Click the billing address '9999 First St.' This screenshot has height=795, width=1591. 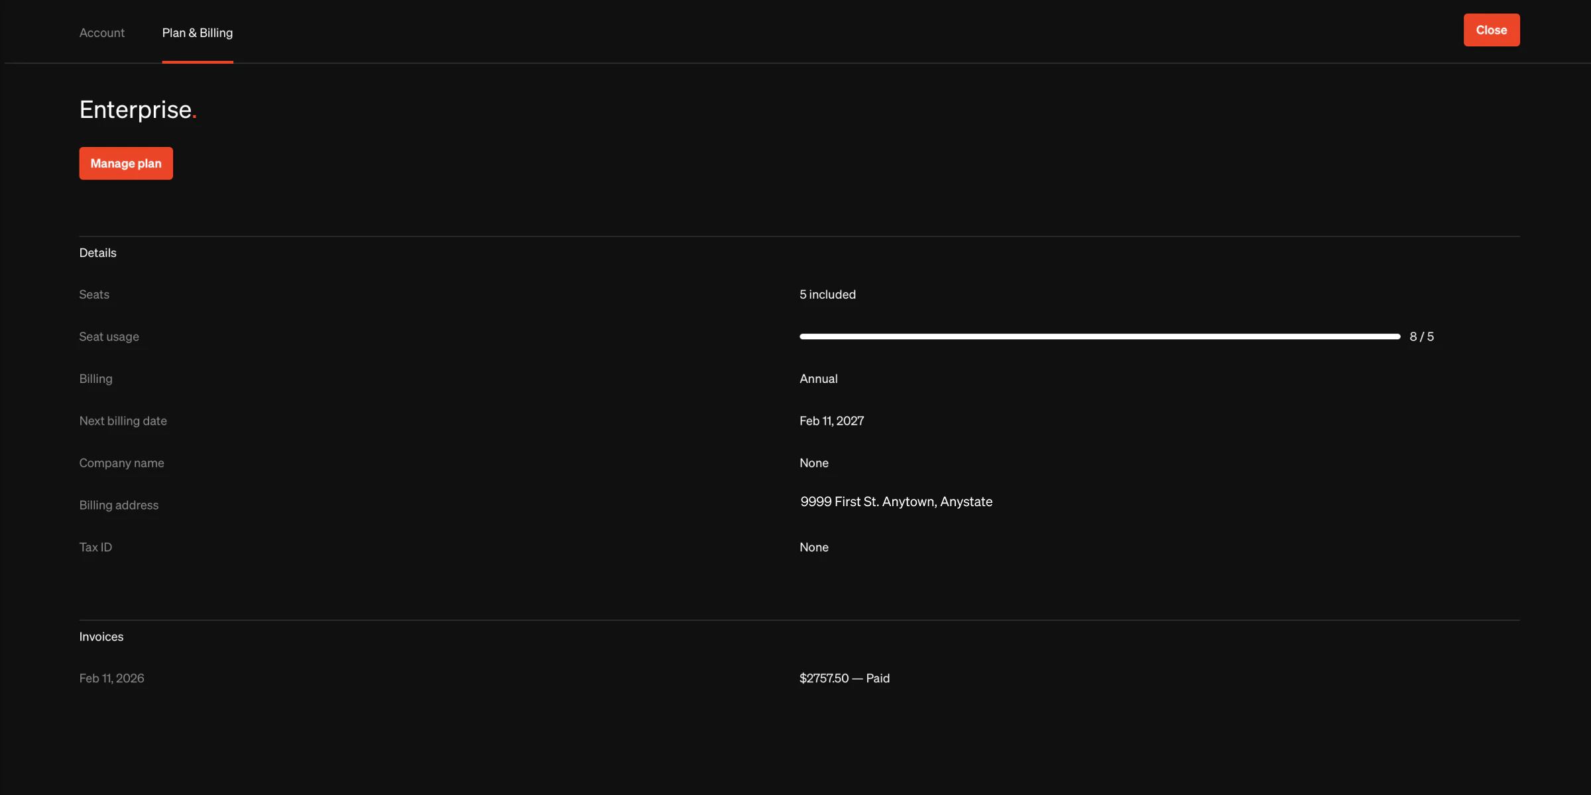coord(896,502)
